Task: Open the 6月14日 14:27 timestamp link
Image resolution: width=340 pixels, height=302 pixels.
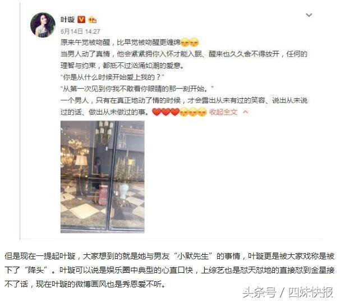Action: point(80,31)
